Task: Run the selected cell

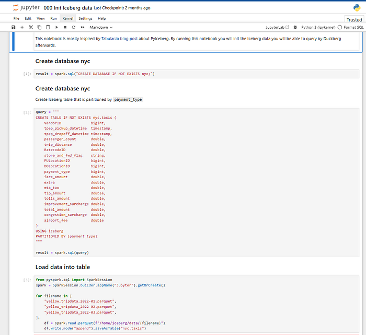Action: pyautogui.click(x=56, y=27)
